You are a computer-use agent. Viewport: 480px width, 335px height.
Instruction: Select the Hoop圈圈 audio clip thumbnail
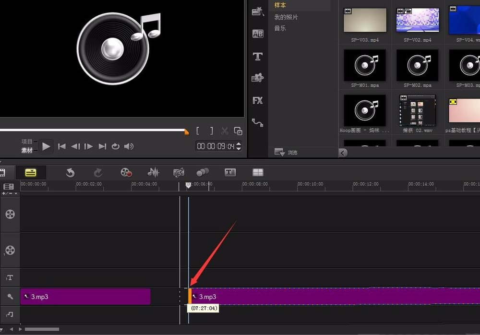click(x=365, y=110)
